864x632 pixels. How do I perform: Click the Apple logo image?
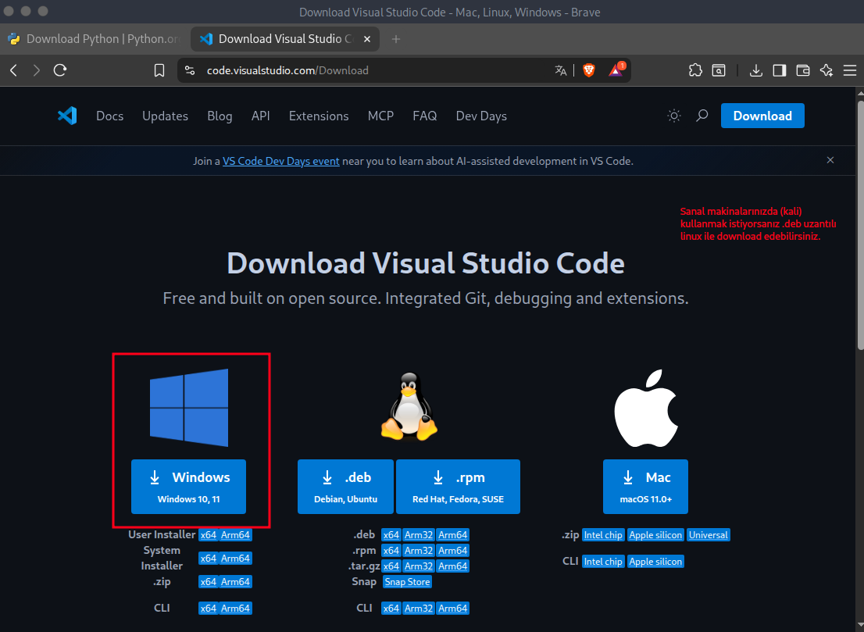coord(646,409)
